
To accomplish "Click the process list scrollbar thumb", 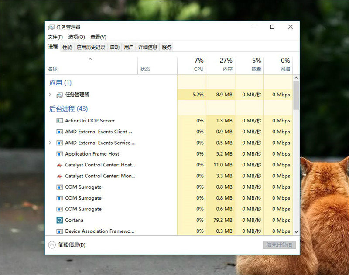I will [x=296, y=95].
